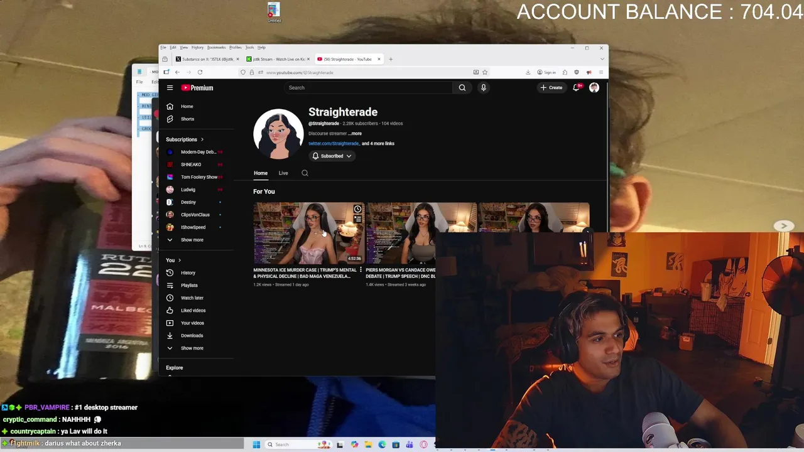Switch to the channel Live tab
804x452 pixels.
click(x=283, y=173)
